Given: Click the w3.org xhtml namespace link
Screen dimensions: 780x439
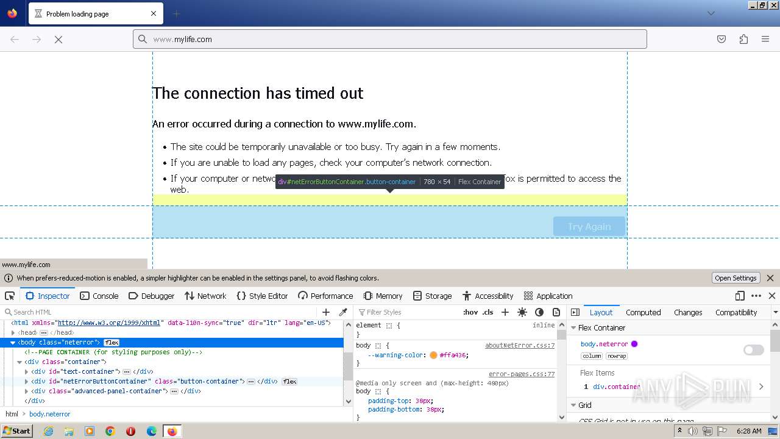Looking at the screenshot, I should point(109,323).
